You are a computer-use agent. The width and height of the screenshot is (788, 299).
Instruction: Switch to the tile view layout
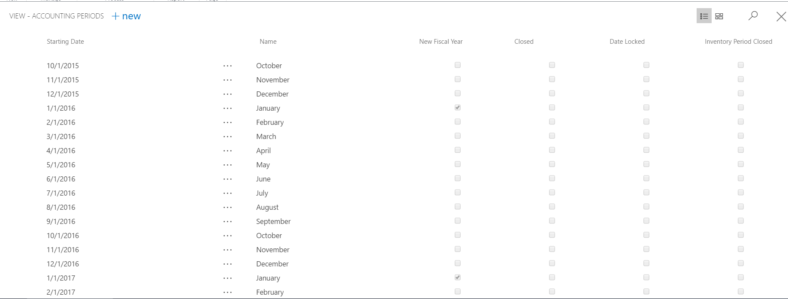click(x=719, y=16)
